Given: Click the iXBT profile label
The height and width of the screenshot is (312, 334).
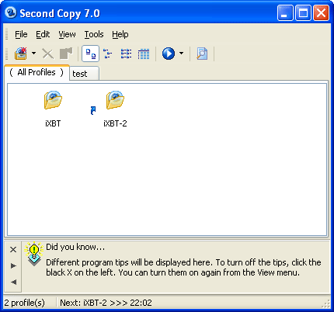Looking at the screenshot, I should [x=53, y=123].
